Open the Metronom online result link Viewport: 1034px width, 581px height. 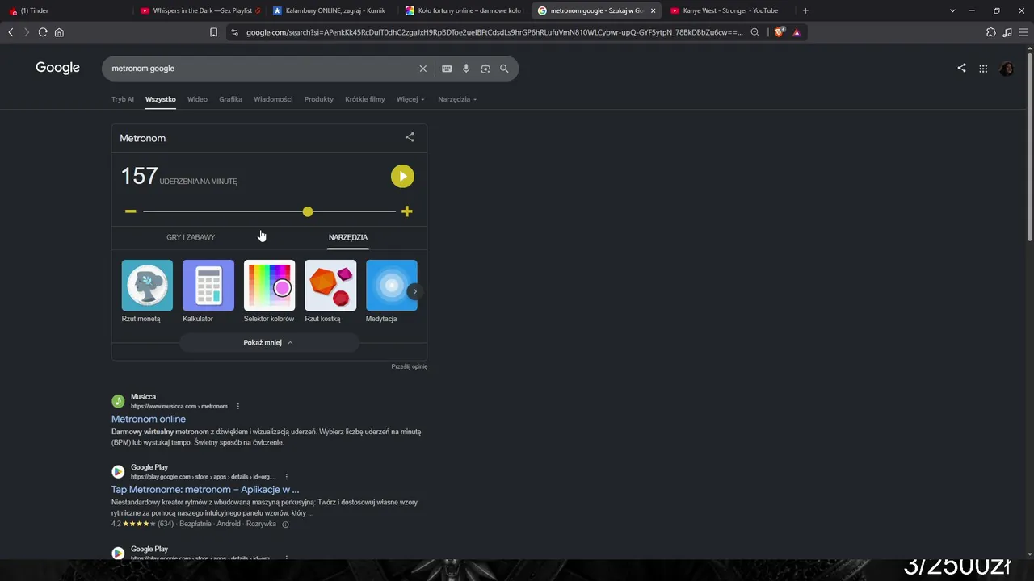pos(149,419)
